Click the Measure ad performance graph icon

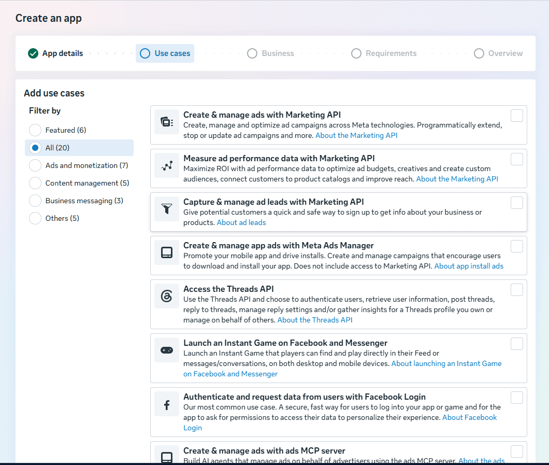[x=167, y=165]
